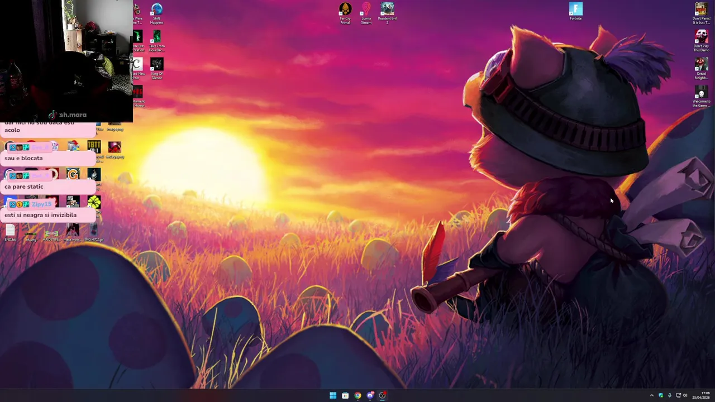Image resolution: width=715 pixels, height=402 pixels.
Task: Select the TBTT desktop icon
Action: [94, 147]
